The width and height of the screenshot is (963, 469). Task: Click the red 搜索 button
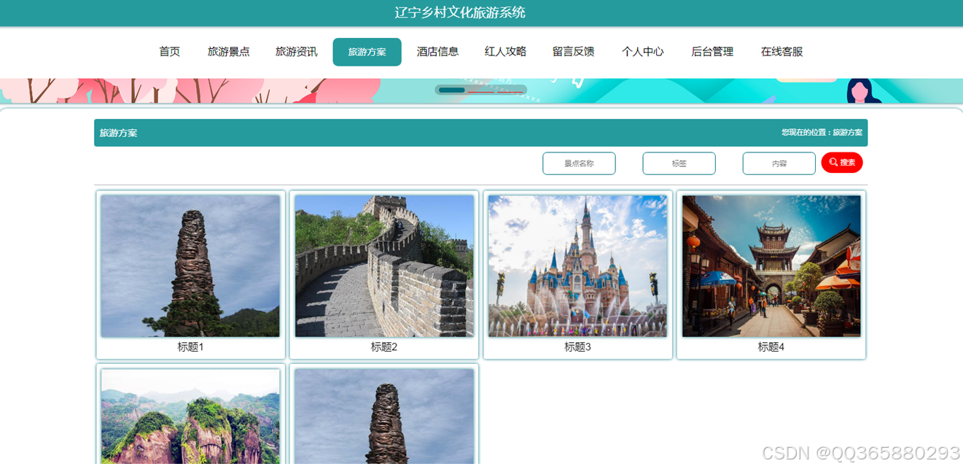tap(842, 163)
